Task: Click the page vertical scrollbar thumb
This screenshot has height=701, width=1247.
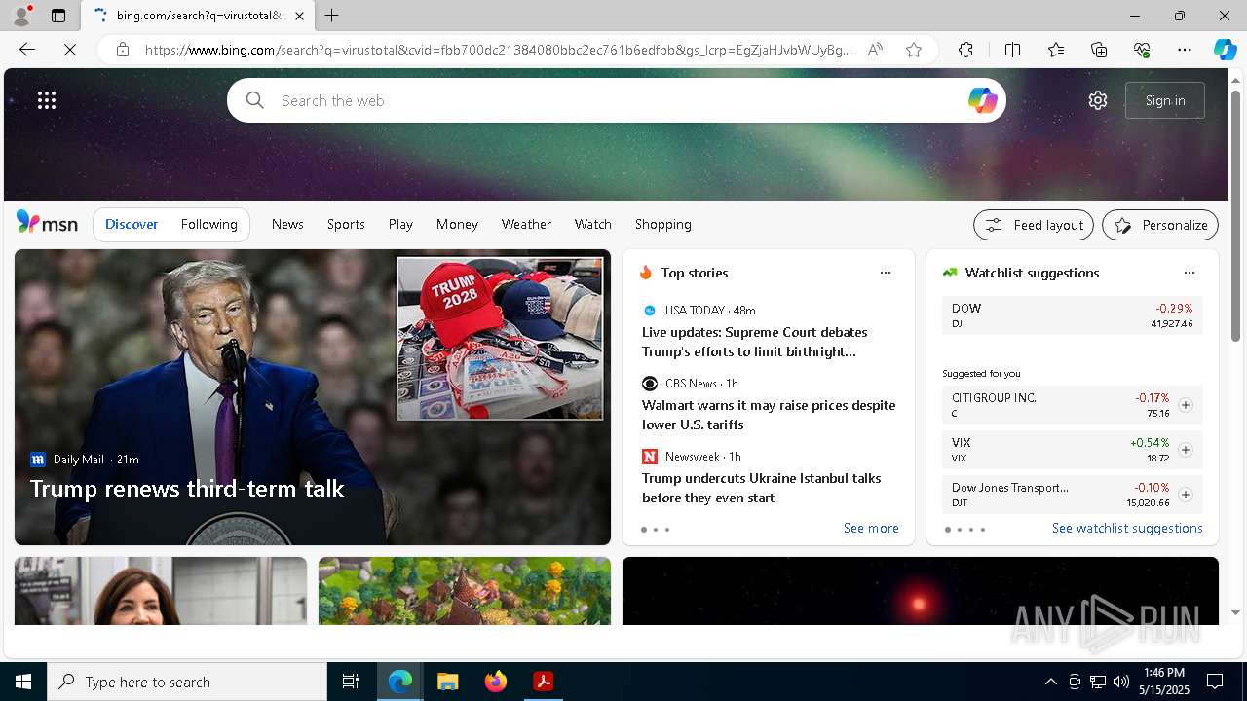Action: click(x=1236, y=214)
